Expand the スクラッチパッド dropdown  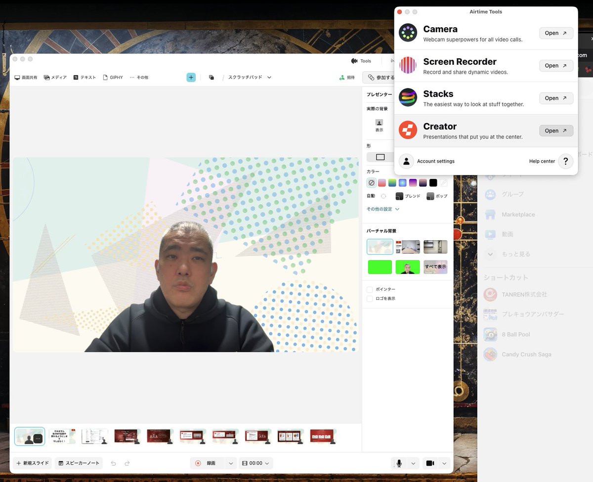coord(268,77)
